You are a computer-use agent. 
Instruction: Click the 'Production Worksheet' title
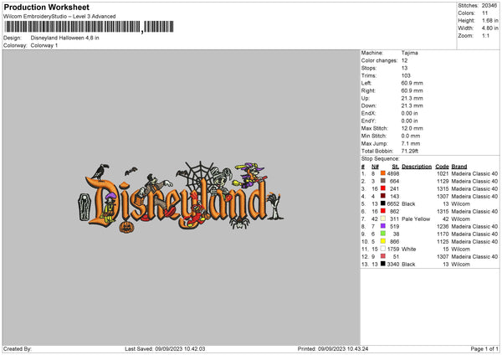pos(46,7)
